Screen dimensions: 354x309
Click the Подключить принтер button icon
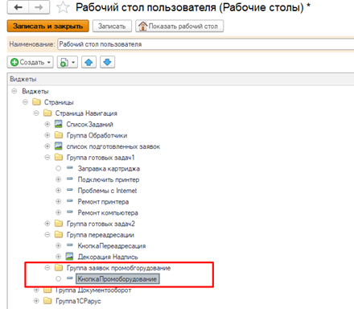70,179
